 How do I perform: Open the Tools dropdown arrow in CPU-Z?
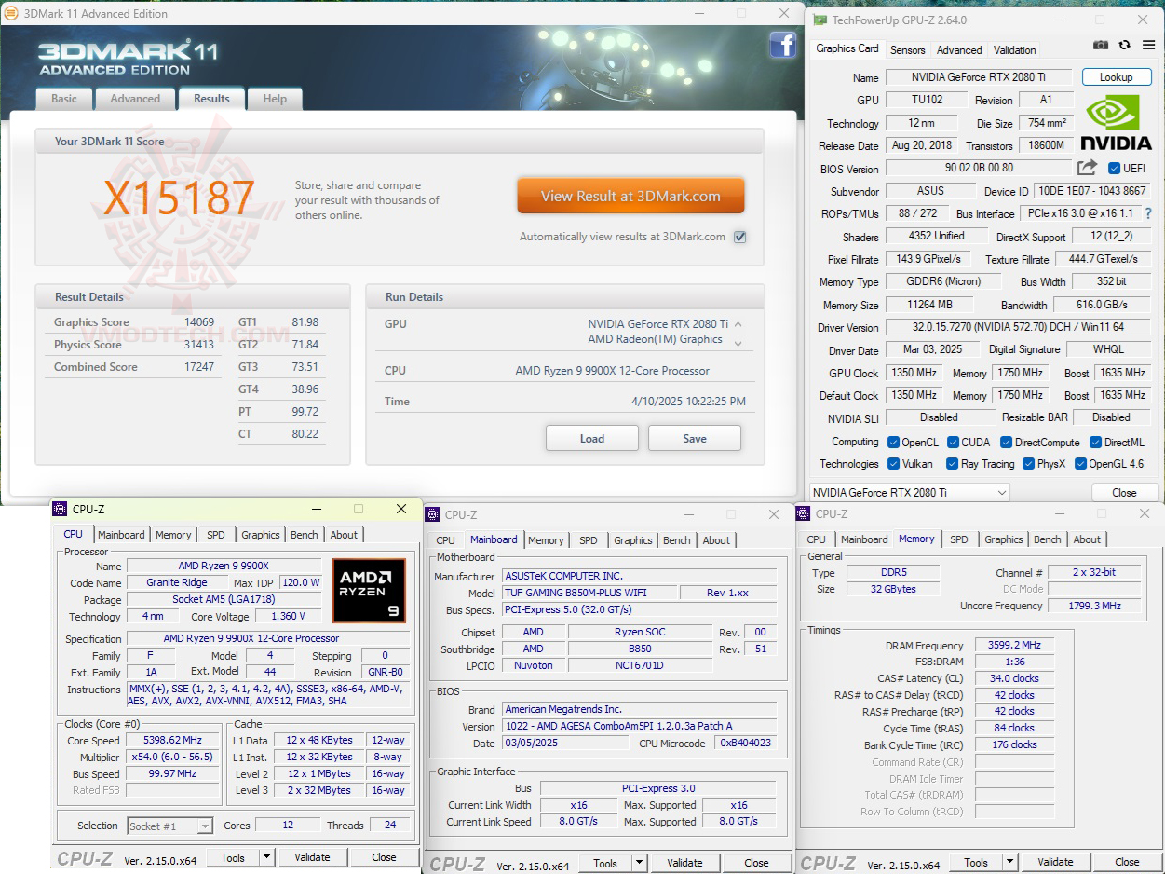(x=264, y=856)
